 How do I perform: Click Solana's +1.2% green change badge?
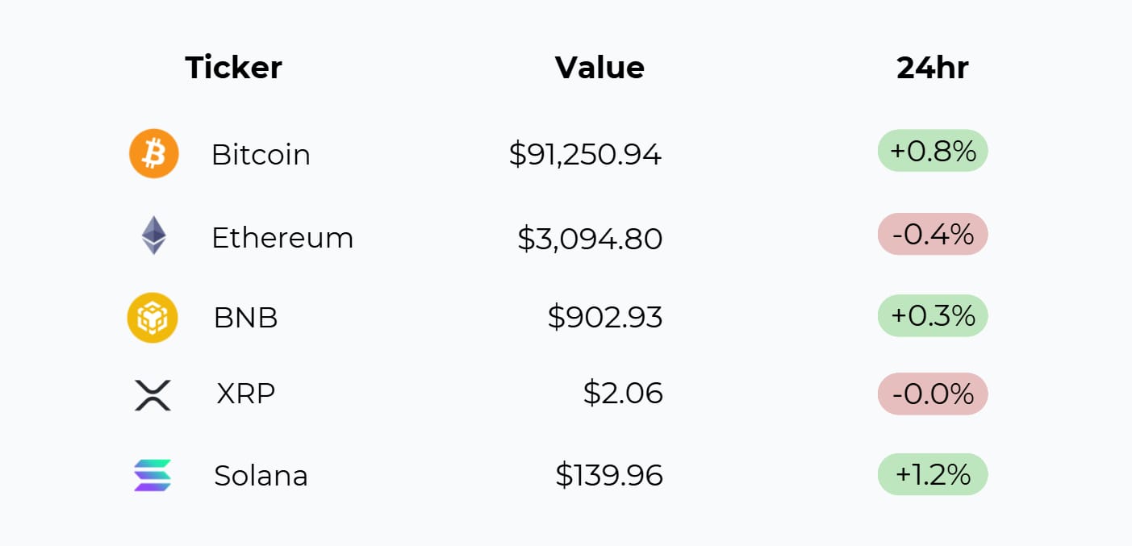click(x=933, y=474)
